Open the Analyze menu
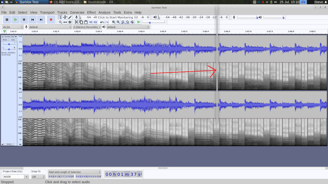 104,12
